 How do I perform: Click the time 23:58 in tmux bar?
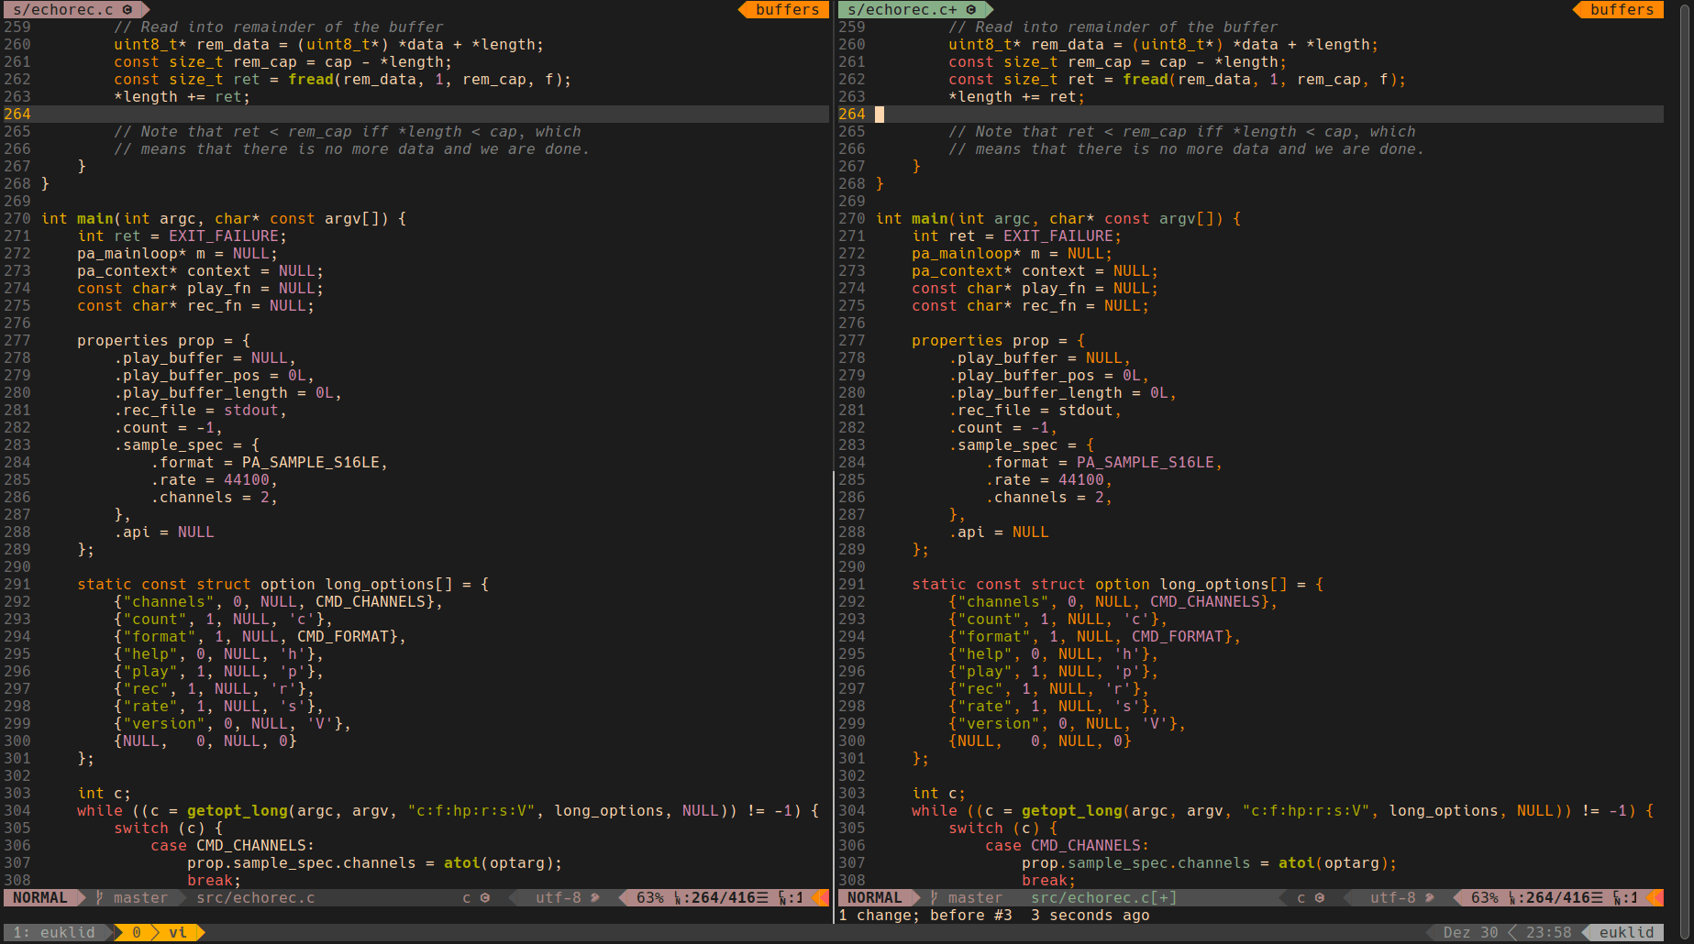pos(1549,933)
